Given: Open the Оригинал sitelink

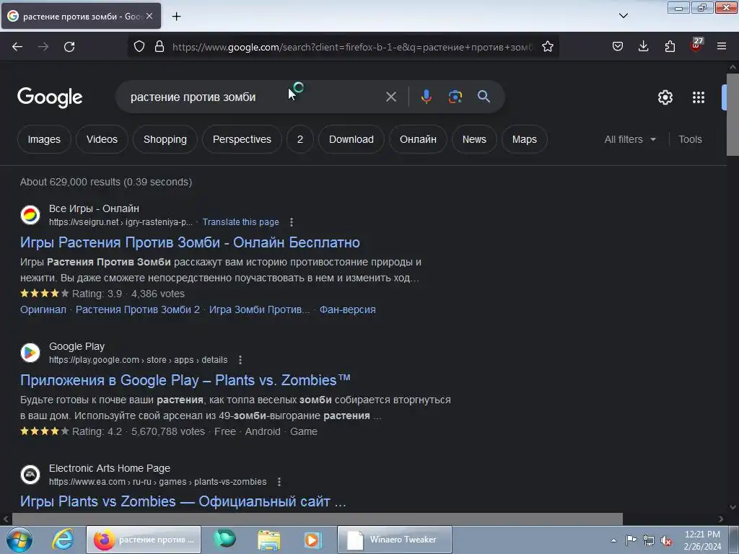Looking at the screenshot, I should (x=43, y=309).
